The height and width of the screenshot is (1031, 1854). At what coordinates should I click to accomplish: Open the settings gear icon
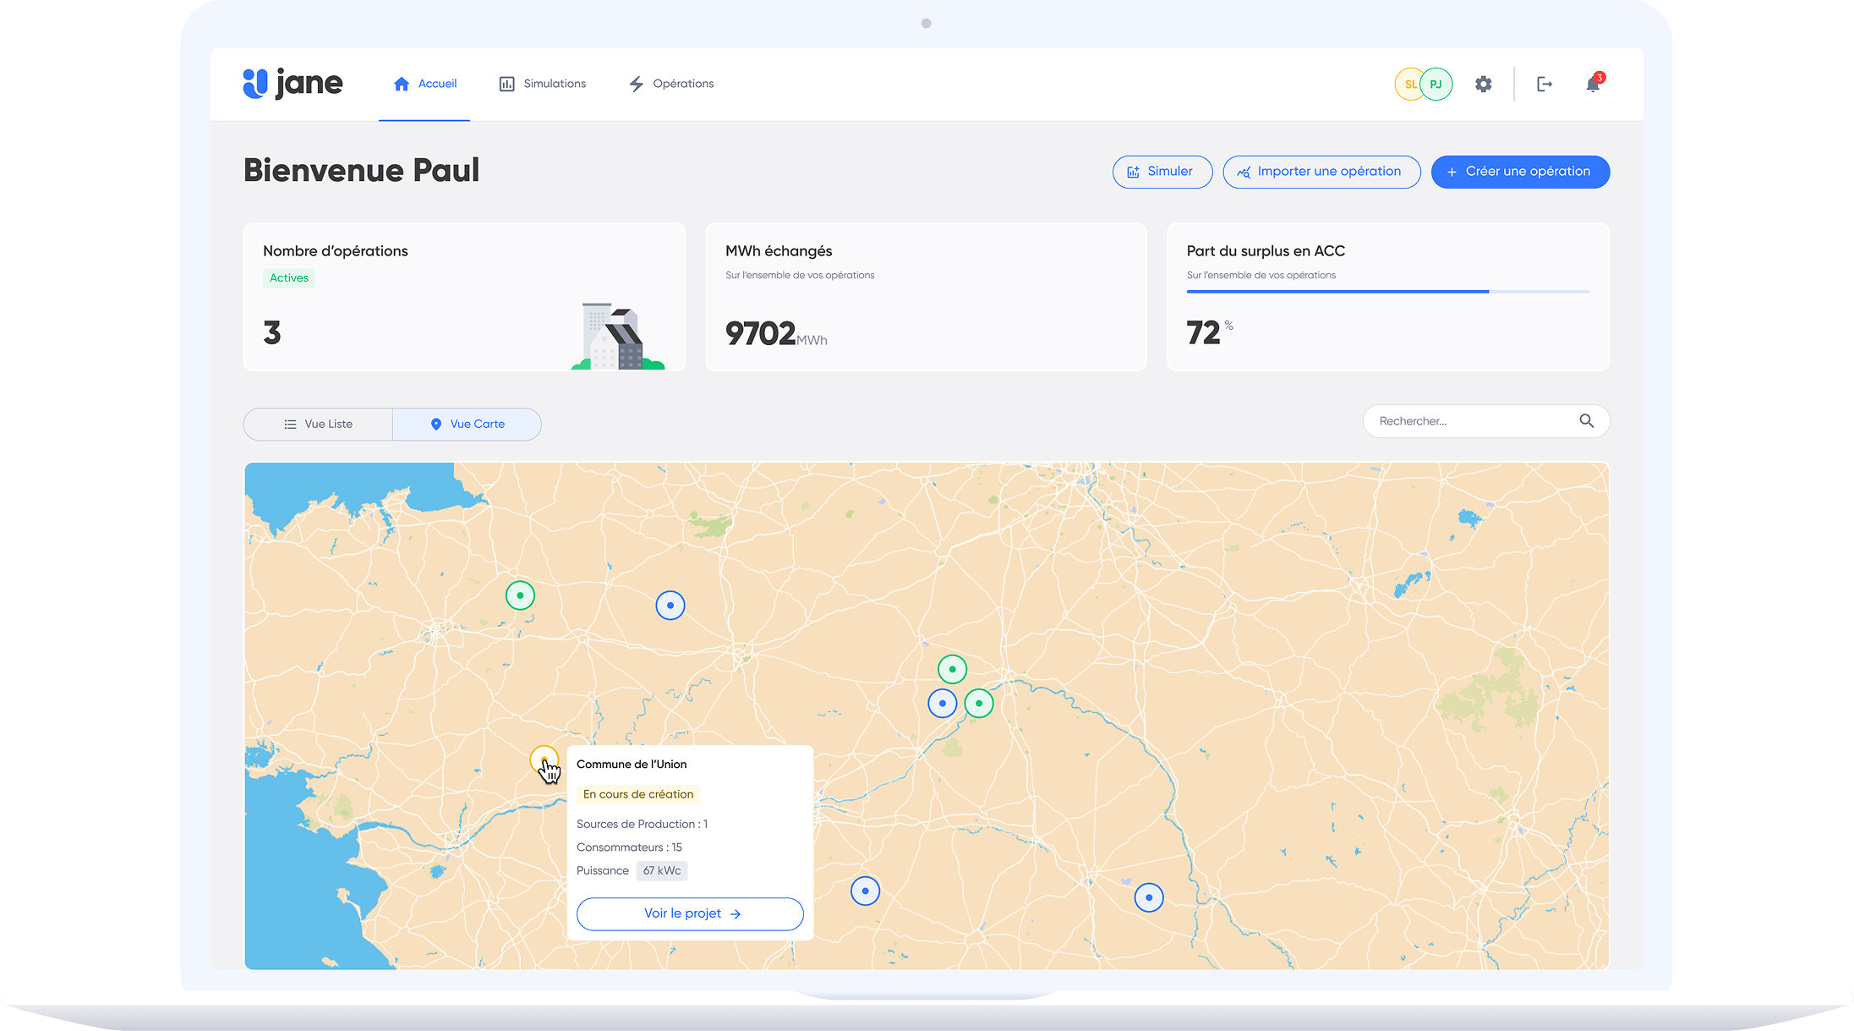click(1483, 84)
